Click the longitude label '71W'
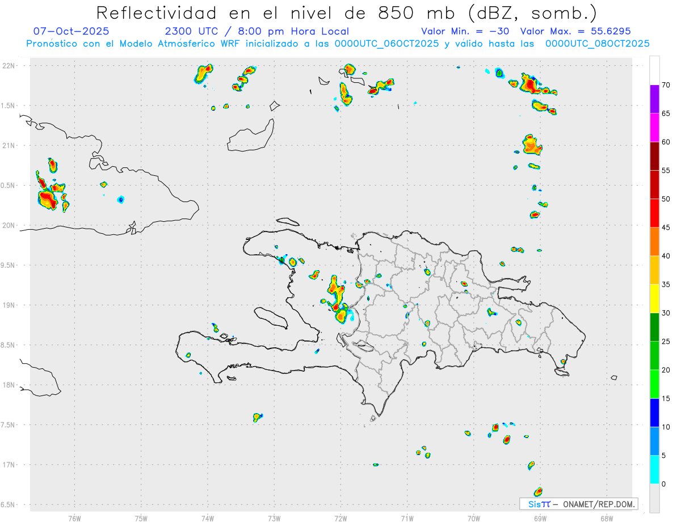This screenshot has width=681, height=526. [407, 519]
